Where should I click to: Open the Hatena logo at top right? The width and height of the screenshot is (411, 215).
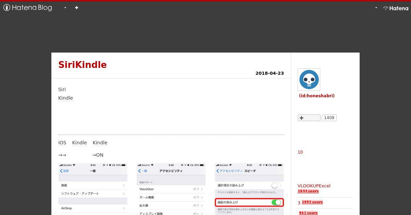pos(396,8)
